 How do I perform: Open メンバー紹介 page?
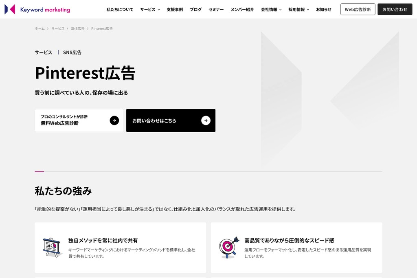tap(242, 10)
